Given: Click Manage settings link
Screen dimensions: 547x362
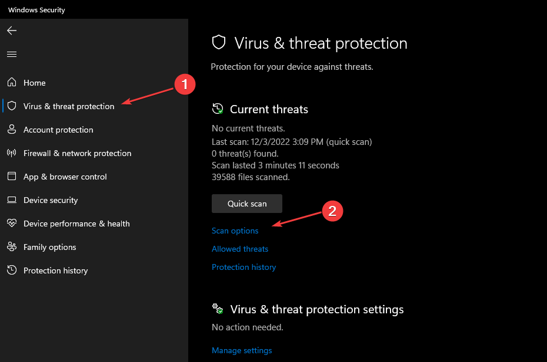Looking at the screenshot, I should (242, 350).
